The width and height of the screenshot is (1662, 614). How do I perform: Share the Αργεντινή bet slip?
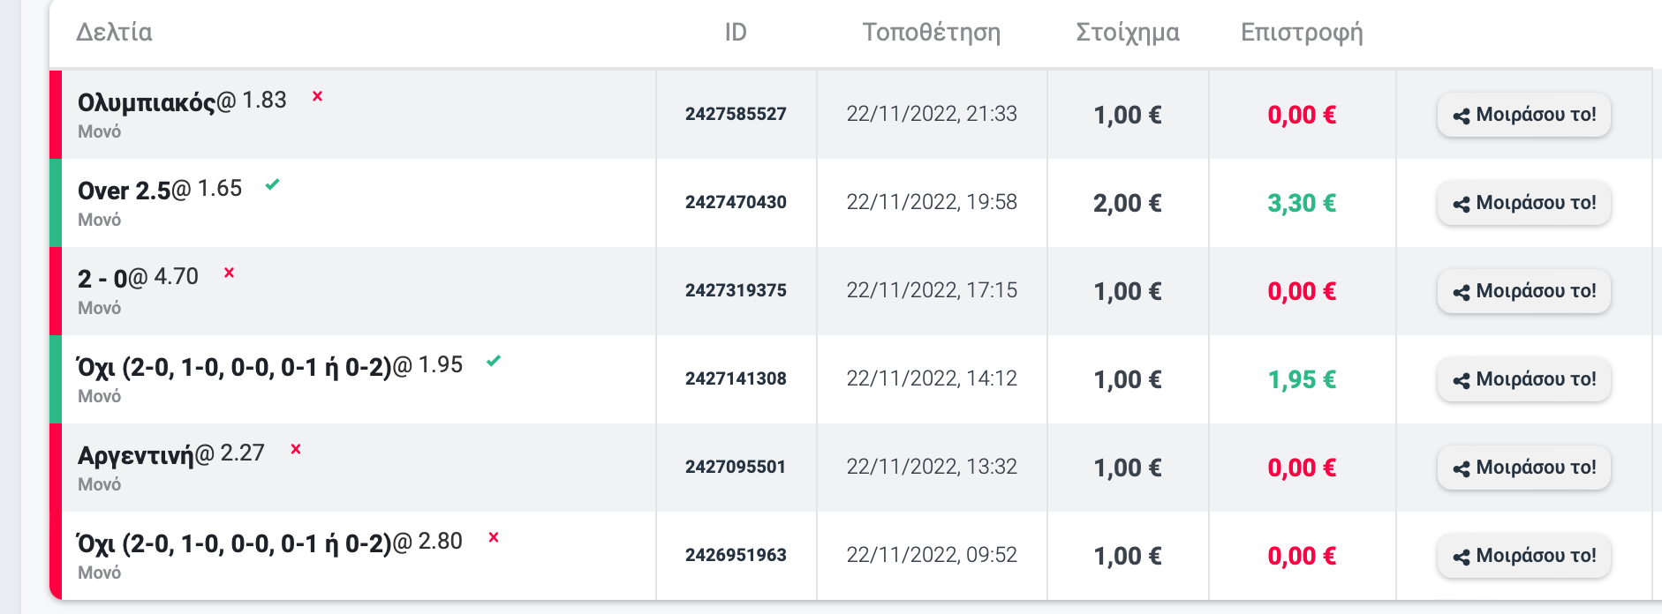(1523, 468)
